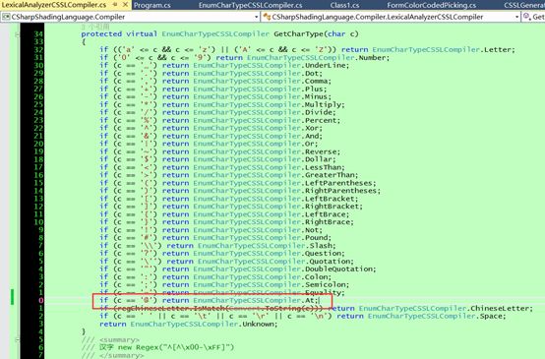Screen dimensions: 545x359
Task: Click the Or enum member
Action: point(309,144)
